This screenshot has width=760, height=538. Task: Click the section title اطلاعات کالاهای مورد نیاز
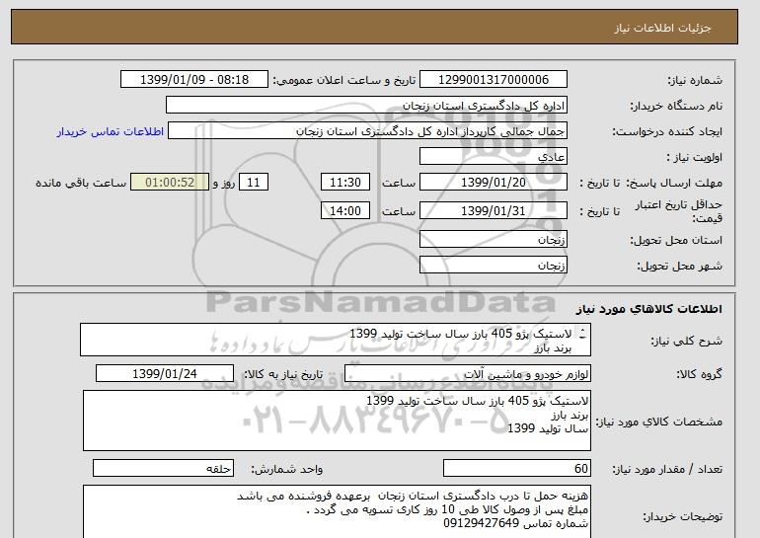click(648, 309)
